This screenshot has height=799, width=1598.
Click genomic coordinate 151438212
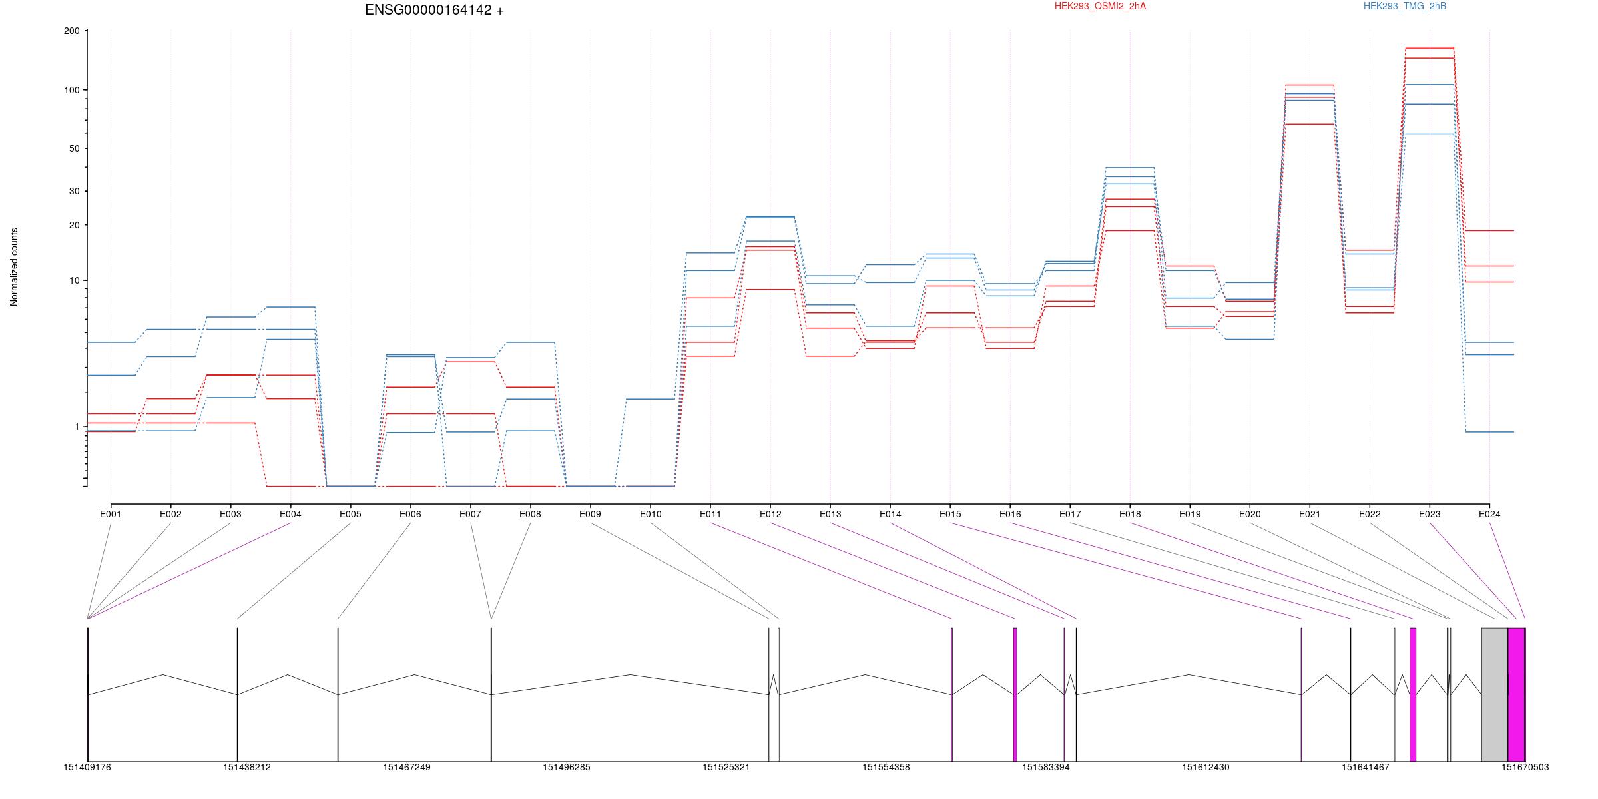point(247,768)
